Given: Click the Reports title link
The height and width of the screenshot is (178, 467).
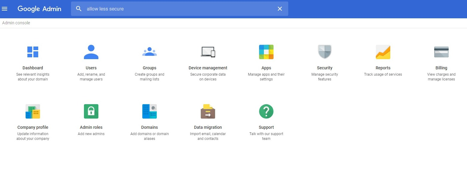Looking at the screenshot, I should 383,68.
